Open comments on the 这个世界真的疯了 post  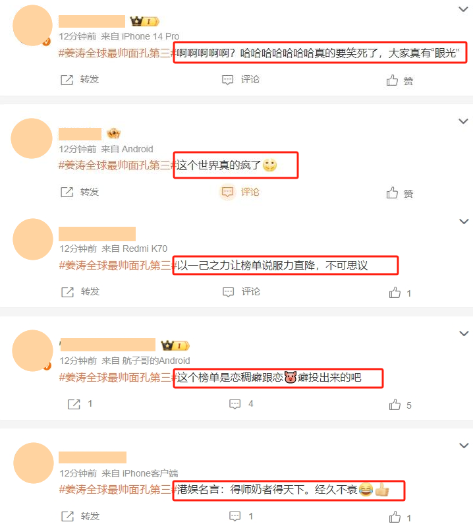[240, 192]
